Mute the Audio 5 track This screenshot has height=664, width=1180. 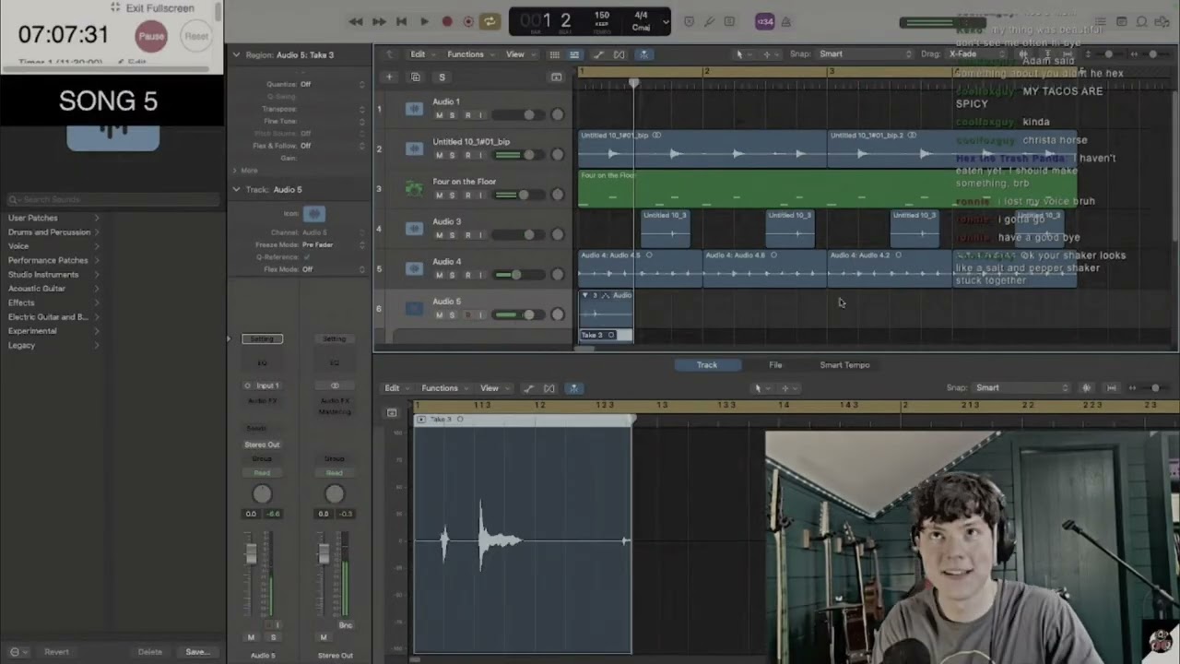coord(439,315)
